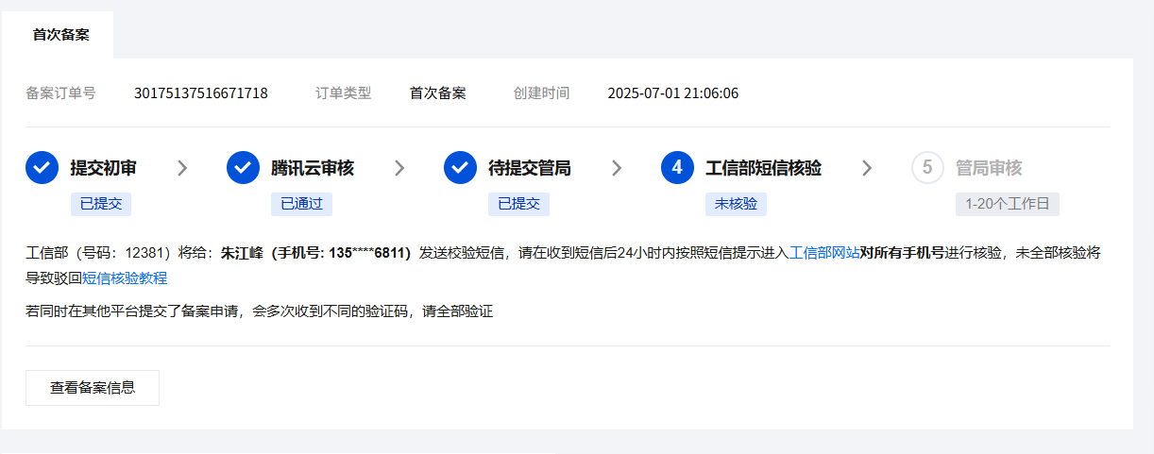
Task: Click the 1-20个工作日 badge
Action: coord(1008,204)
